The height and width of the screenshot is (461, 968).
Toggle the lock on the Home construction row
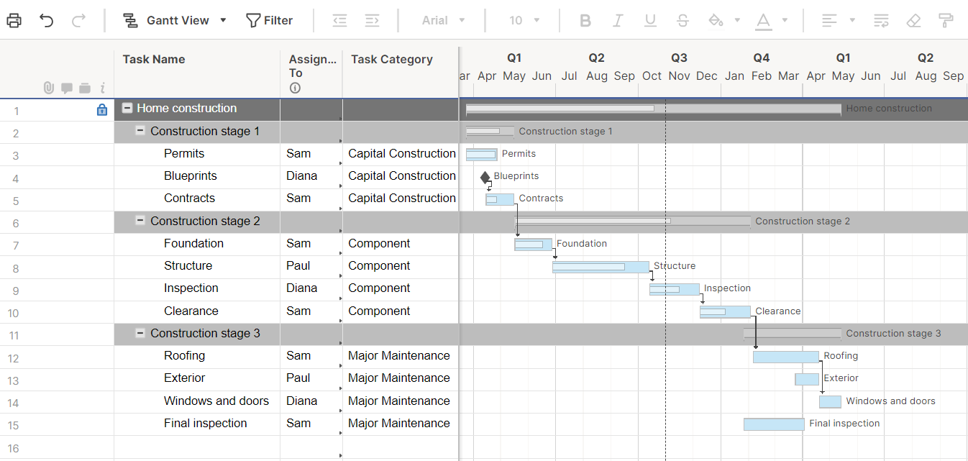pos(101,110)
